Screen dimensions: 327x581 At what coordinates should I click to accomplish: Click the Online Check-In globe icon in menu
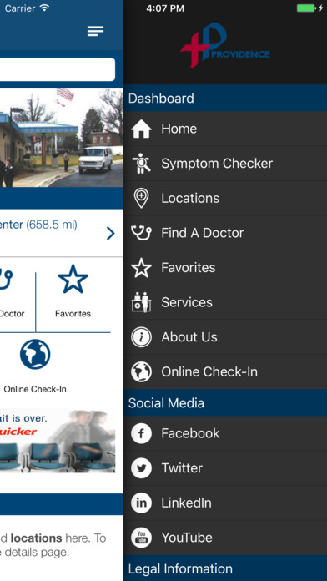click(x=141, y=371)
